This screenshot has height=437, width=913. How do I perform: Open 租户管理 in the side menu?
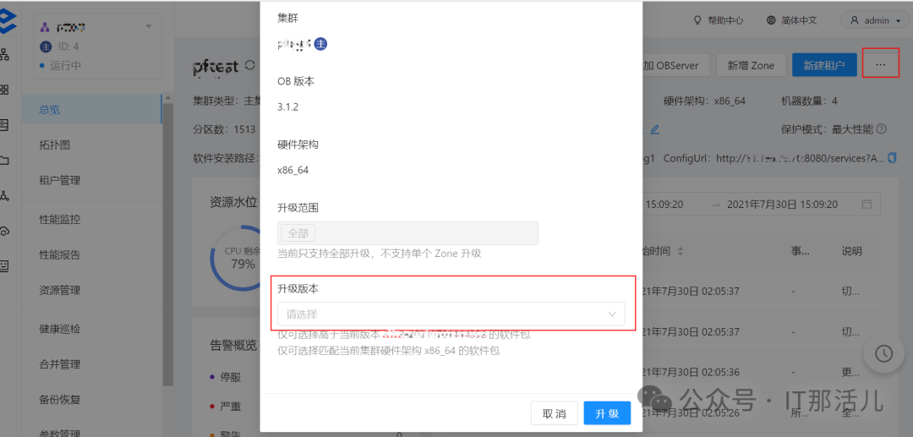point(91,180)
